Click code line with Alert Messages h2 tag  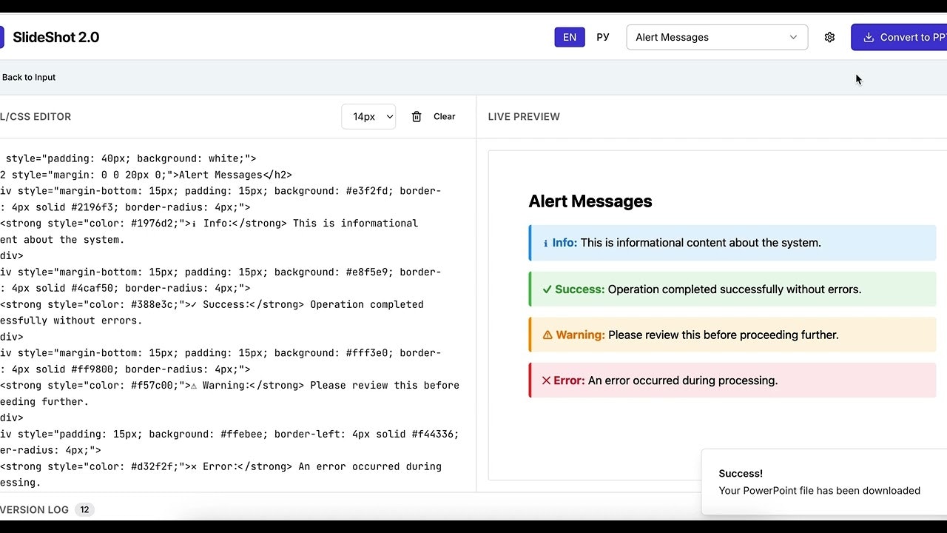point(146,175)
